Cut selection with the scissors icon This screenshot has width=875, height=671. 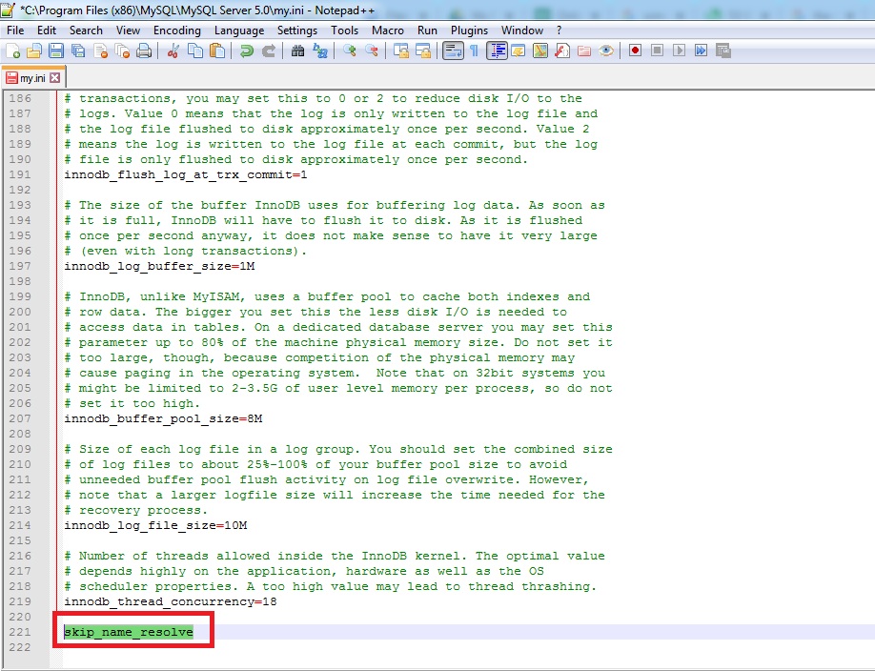[x=173, y=51]
